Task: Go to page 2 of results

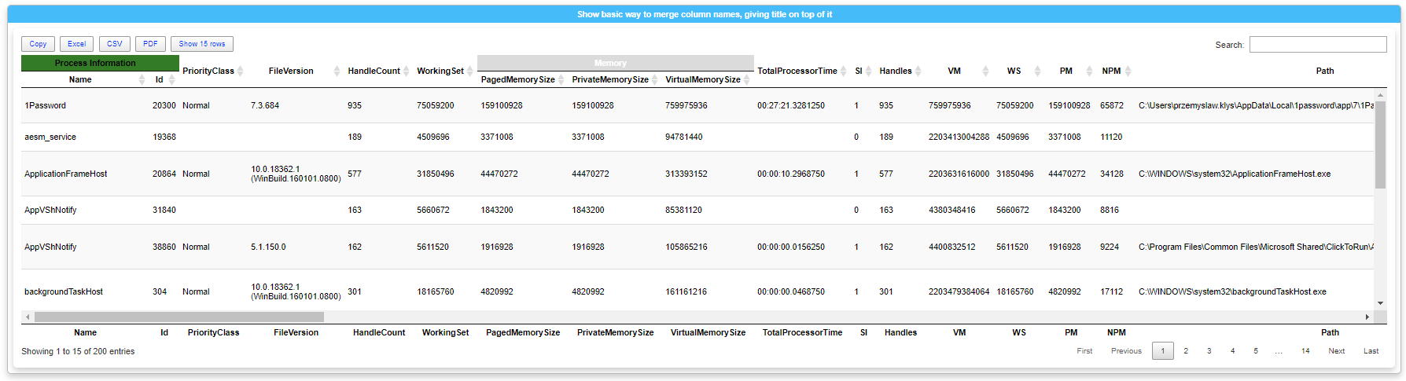Action: (x=1186, y=351)
